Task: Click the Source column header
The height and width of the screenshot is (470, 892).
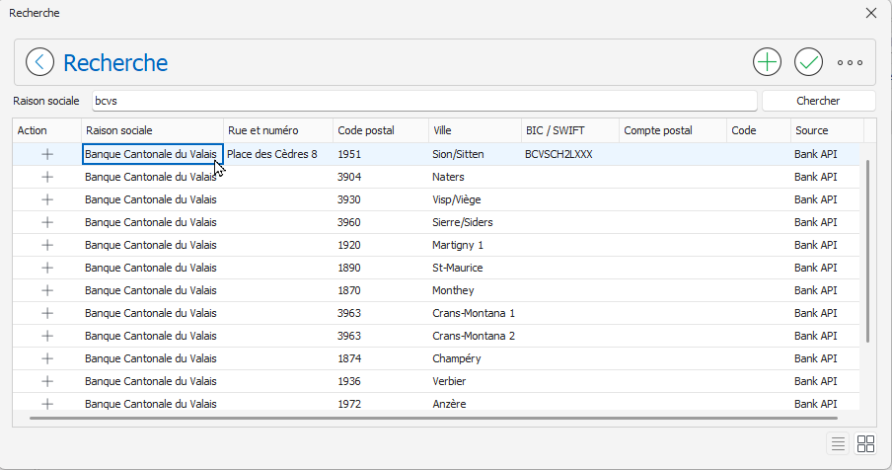Action: [827, 130]
